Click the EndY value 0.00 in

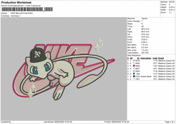tap(144, 42)
